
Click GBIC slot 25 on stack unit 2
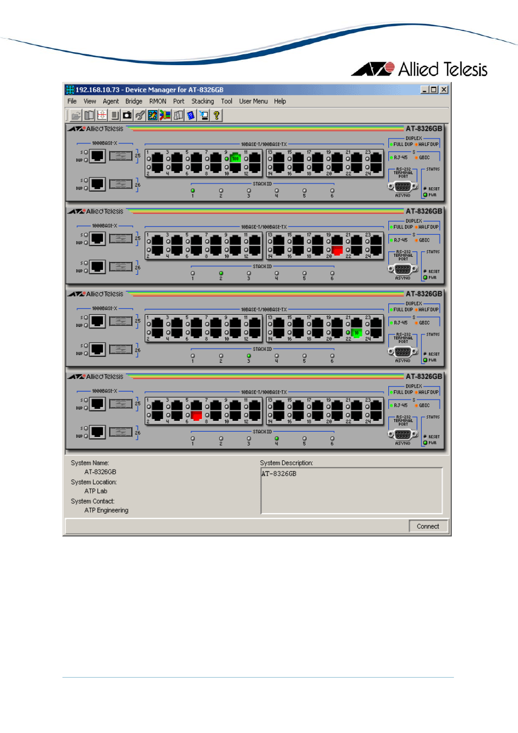point(121,238)
